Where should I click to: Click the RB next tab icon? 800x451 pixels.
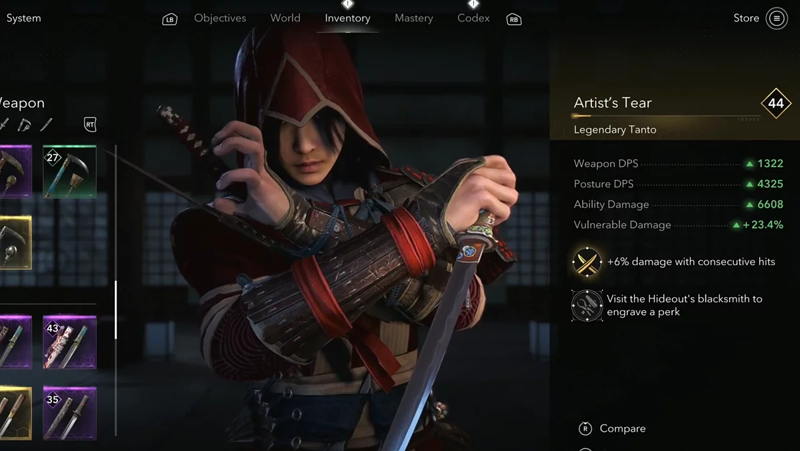(x=514, y=19)
